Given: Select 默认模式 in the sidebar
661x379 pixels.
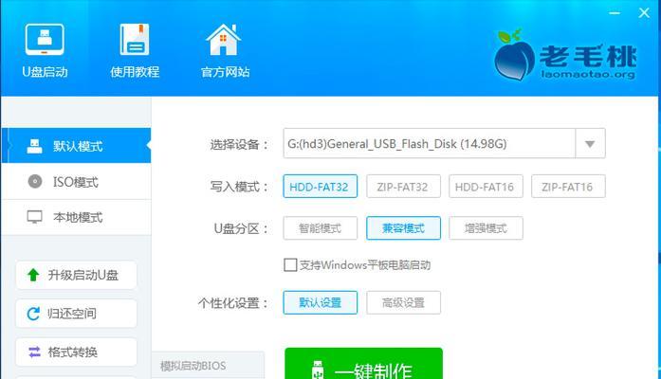Looking at the screenshot, I should click(x=76, y=146).
